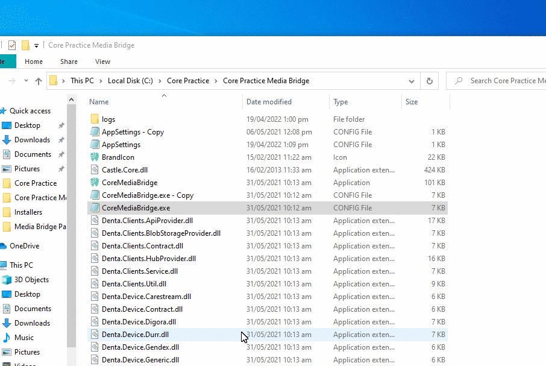Select the BrandIcon file icon
Screen dimensions: 546x366
[95, 157]
